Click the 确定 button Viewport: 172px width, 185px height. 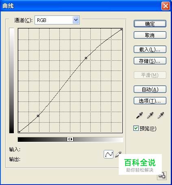(150, 24)
